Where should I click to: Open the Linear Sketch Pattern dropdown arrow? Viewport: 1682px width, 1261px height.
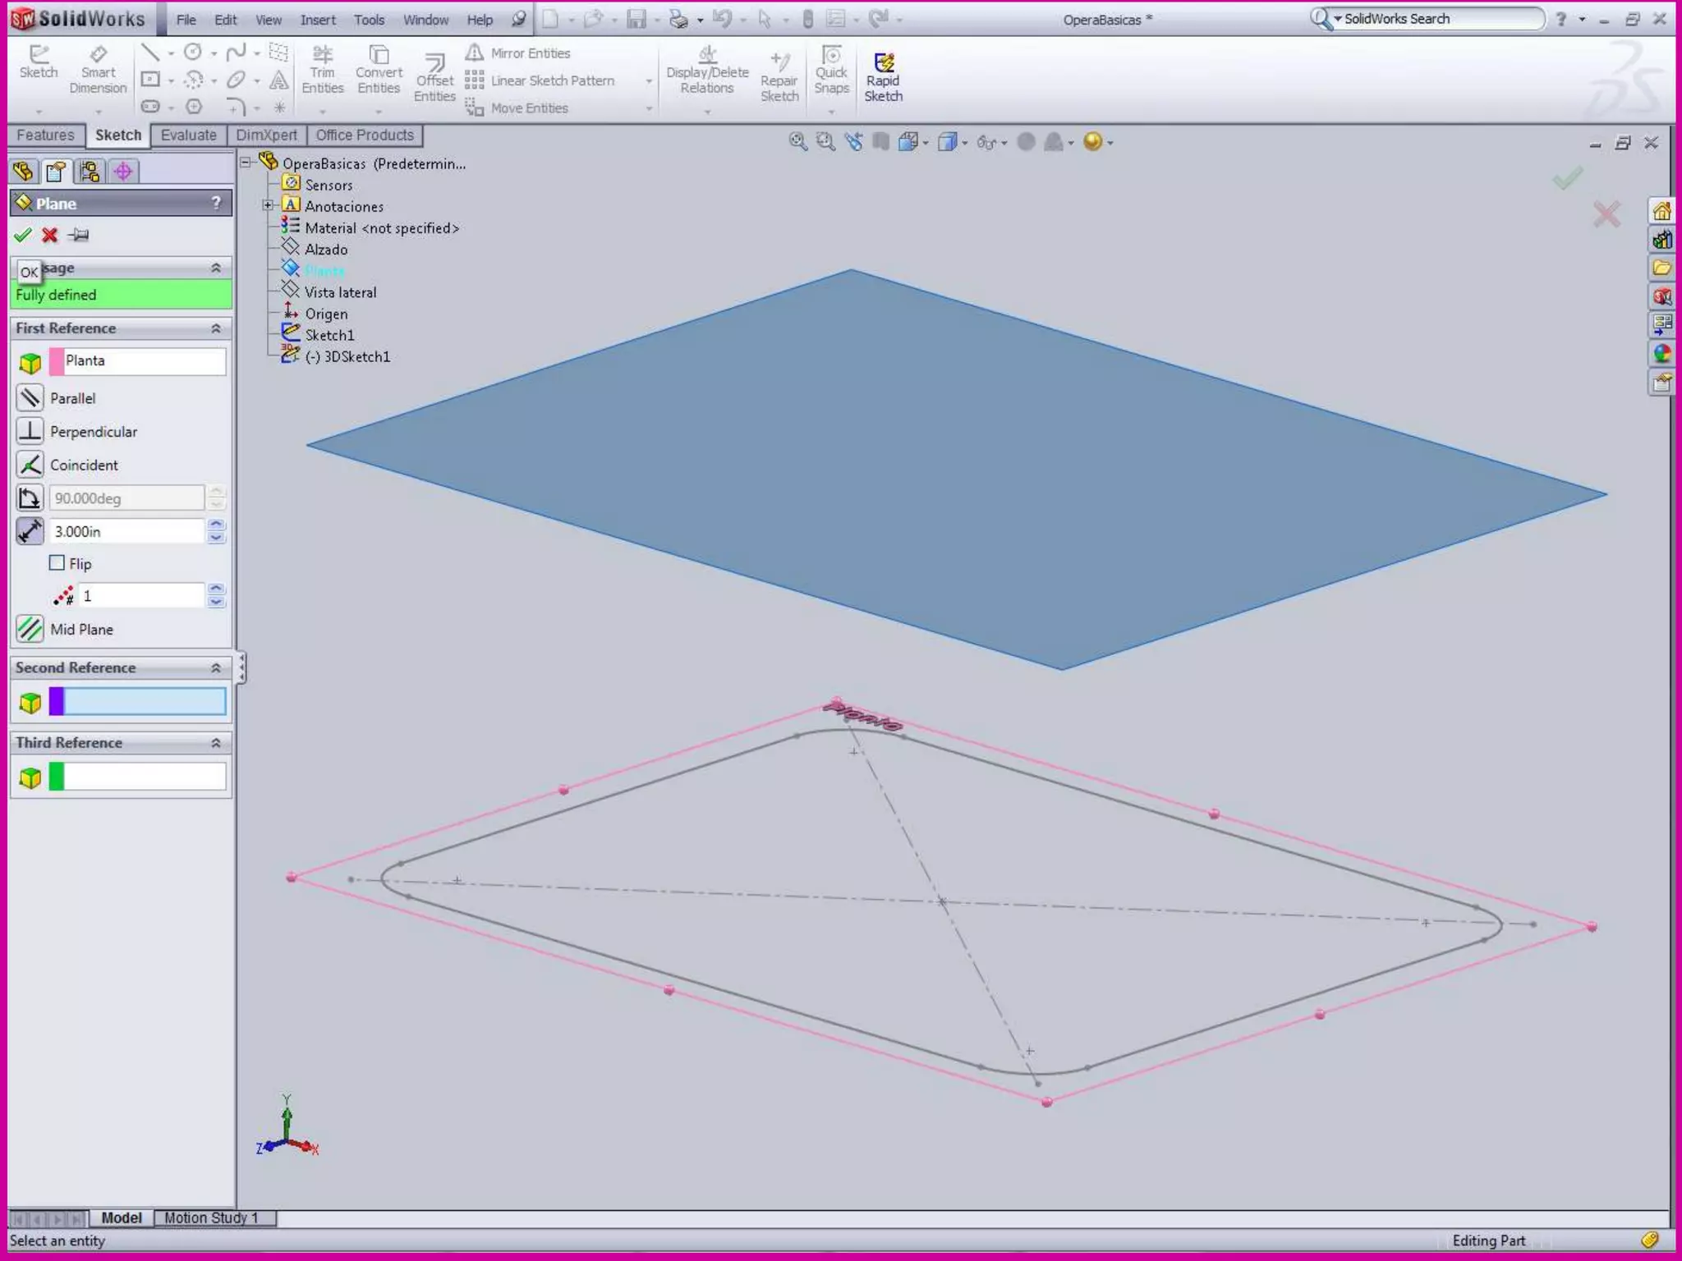click(649, 81)
